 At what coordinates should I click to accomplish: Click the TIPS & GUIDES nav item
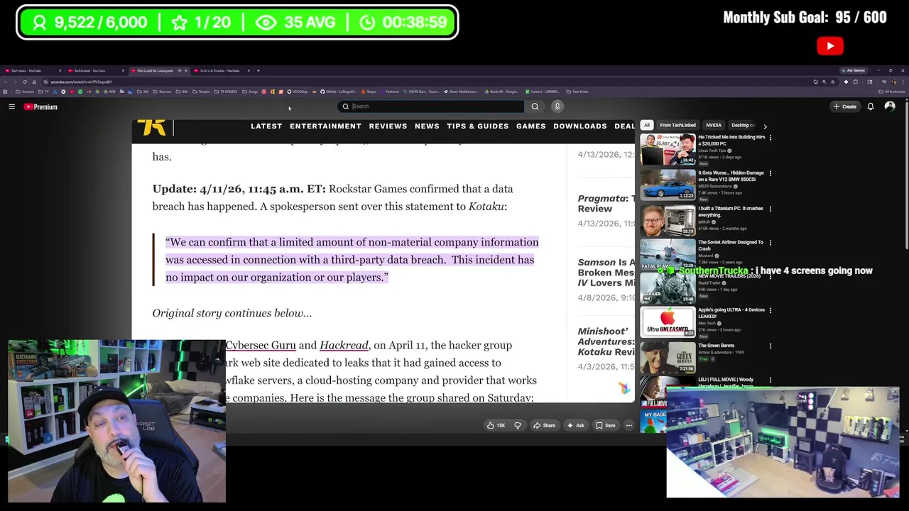478,126
